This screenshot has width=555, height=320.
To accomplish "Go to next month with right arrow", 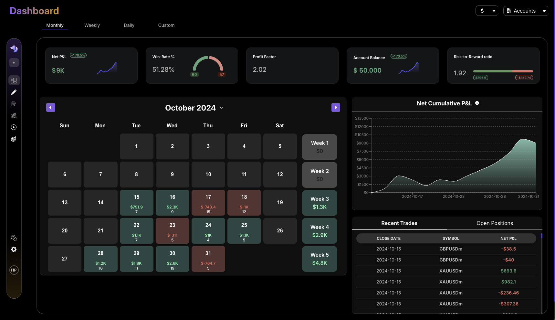I will click(336, 108).
